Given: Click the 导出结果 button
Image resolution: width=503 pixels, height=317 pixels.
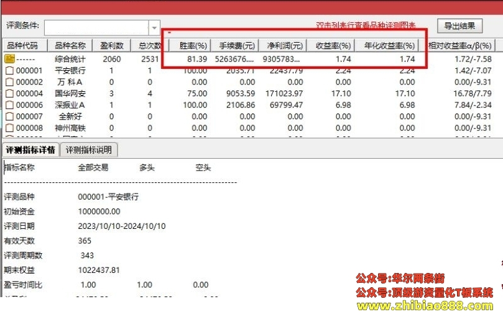Looking at the screenshot, I should coord(459,26).
